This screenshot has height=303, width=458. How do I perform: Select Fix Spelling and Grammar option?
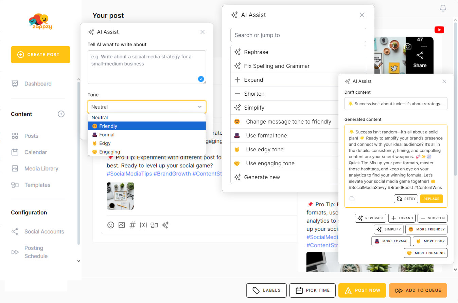(298, 66)
